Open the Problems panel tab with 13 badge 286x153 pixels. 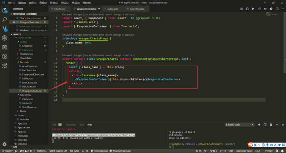coord(57,124)
